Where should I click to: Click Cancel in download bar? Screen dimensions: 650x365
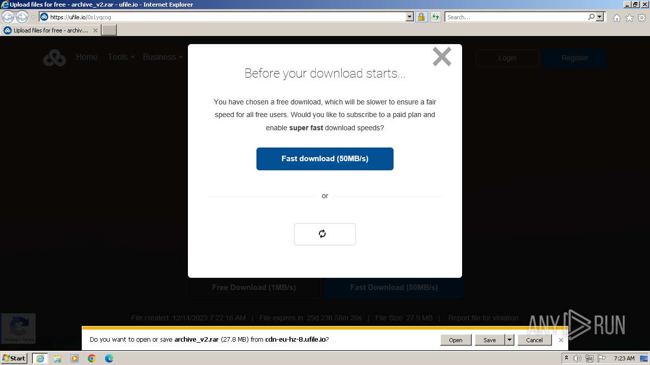tap(534, 340)
